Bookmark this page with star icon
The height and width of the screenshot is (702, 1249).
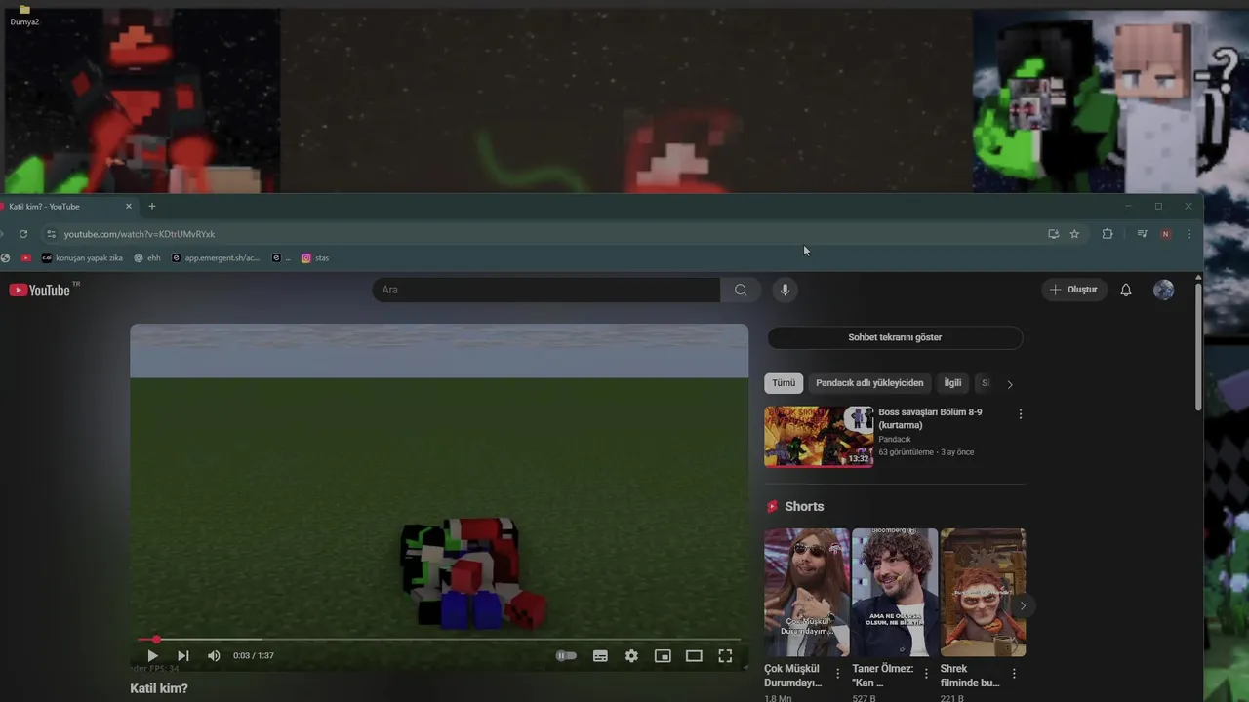(x=1074, y=234)
